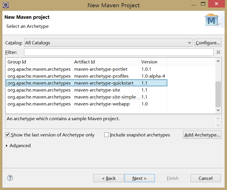Enable Include snapshot archetypes checkbox
The image size is (227, 190).
pos(107,135)
